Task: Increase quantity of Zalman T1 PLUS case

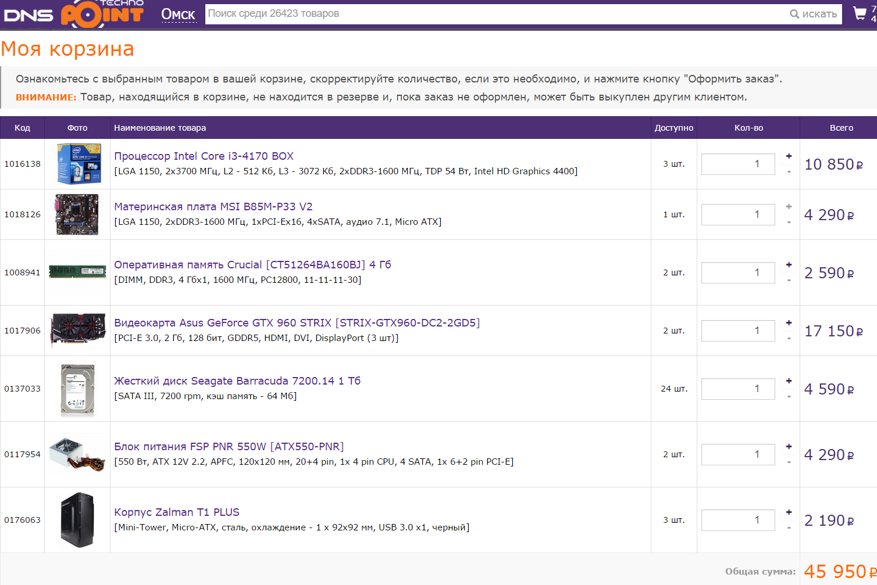Action: (x=789, y=512)
